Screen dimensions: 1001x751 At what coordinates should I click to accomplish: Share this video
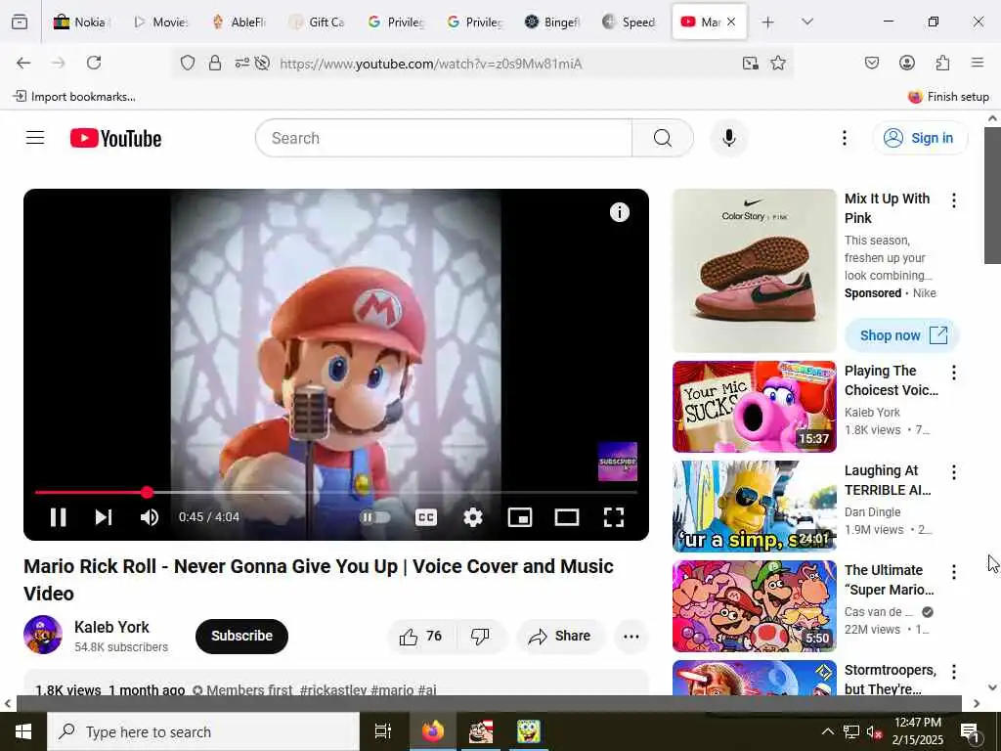click(560, 636)
